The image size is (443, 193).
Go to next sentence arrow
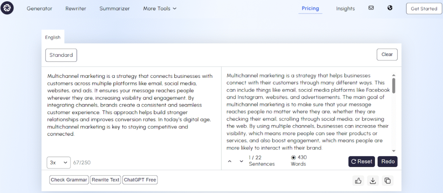click(x=241, y=161)
